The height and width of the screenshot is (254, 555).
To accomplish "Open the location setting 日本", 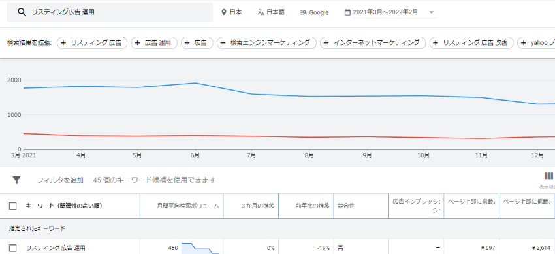I will pyautogui.click(x=232, y=12).
